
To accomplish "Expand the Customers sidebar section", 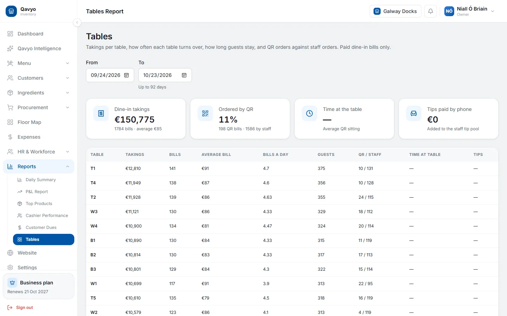I will pyautogui.click(x=39, y=78).
